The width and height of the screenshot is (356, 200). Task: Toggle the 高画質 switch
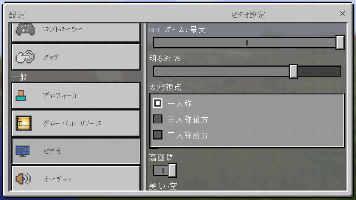click(x=165, y=171)
